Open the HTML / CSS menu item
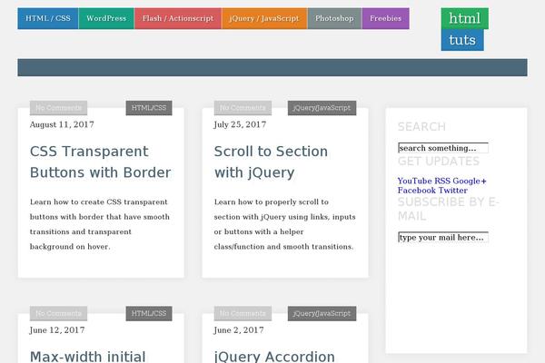 click(48, 18)
